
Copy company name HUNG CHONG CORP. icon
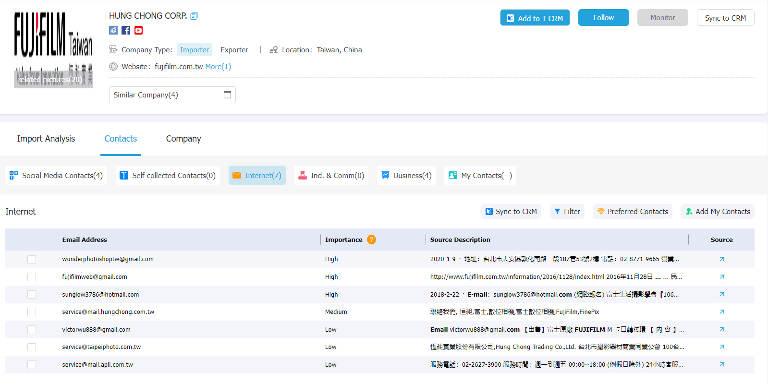(x=194, y=16)
